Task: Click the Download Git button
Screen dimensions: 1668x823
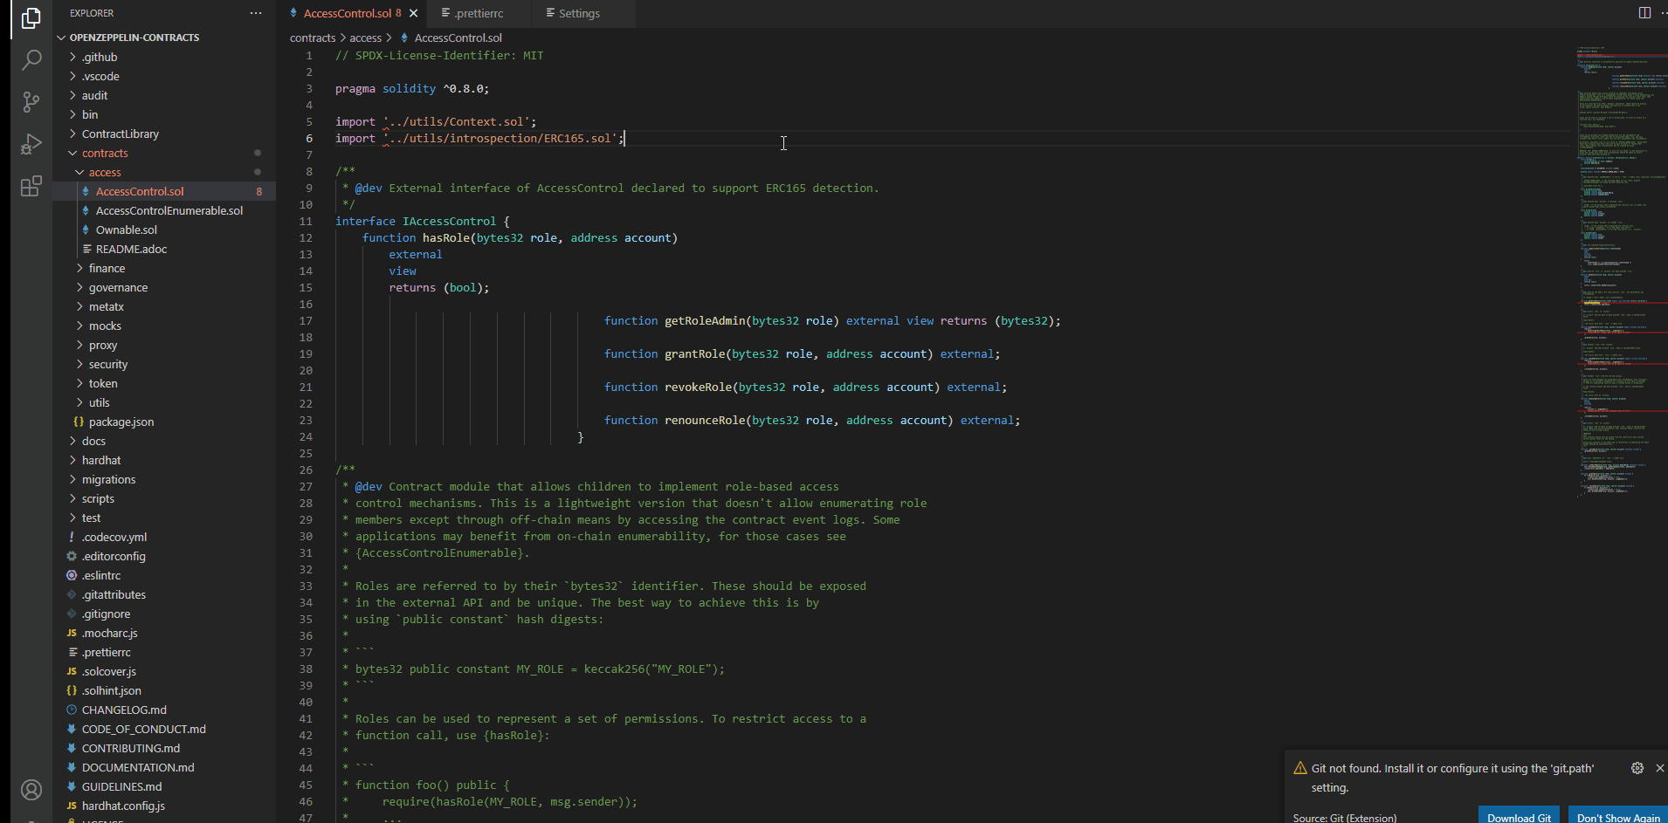Action: pos(1519,817)
